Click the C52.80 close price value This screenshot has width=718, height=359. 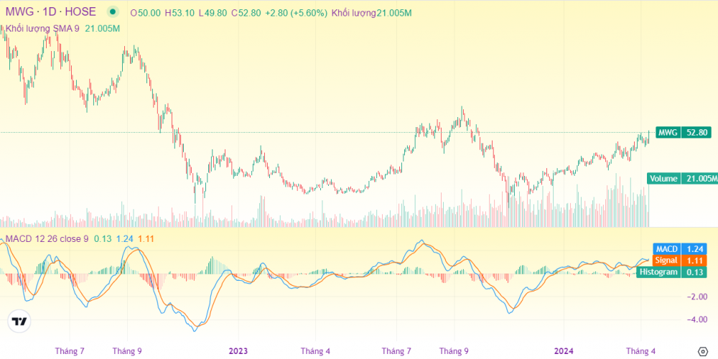click(x=246, y=13)
